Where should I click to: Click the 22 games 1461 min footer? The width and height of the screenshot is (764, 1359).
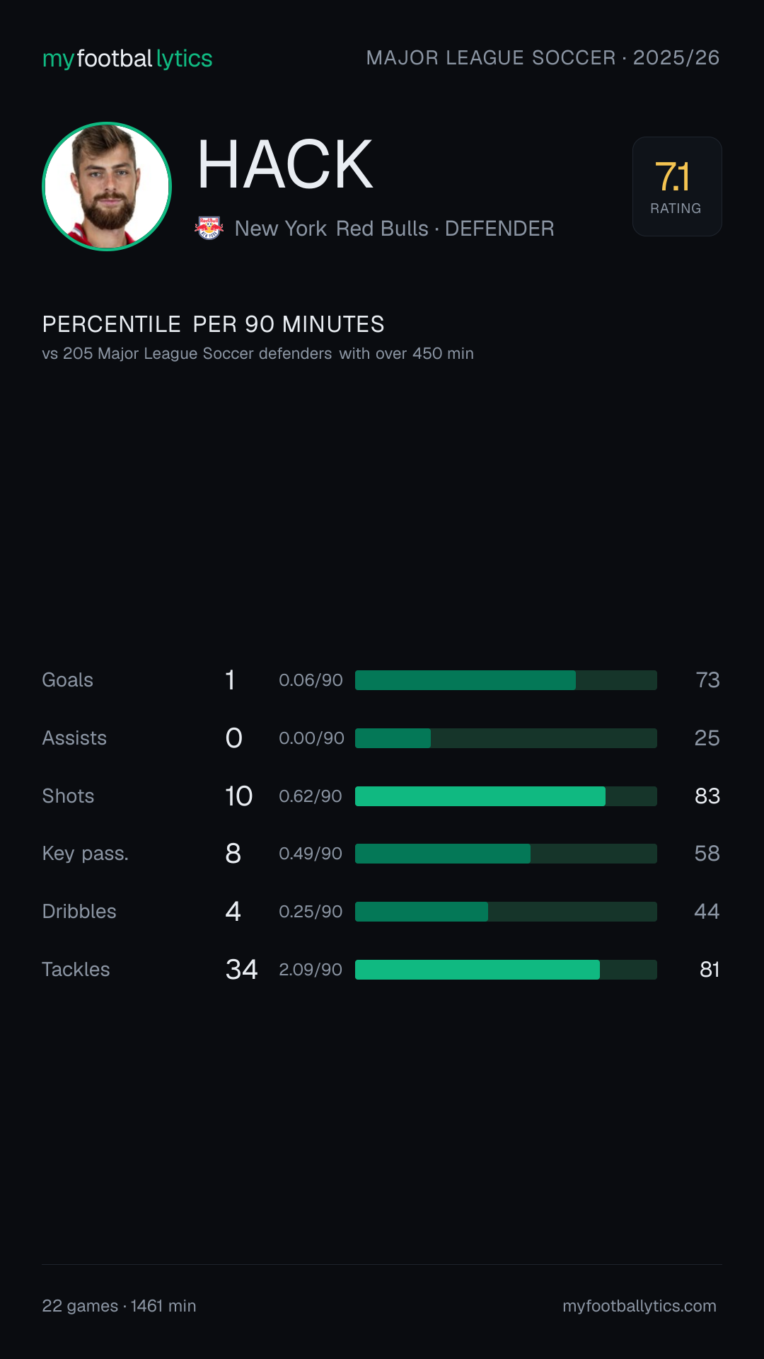[x=119, y=1306]
